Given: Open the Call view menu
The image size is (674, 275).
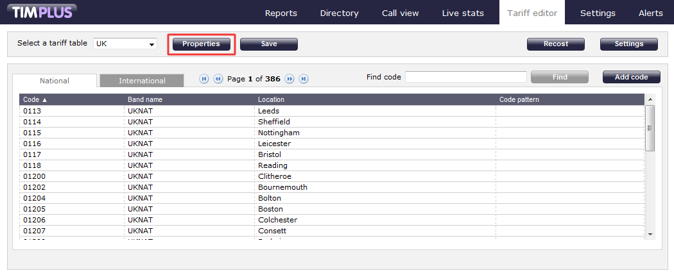Looking at the screenshot, I should 400,13.
